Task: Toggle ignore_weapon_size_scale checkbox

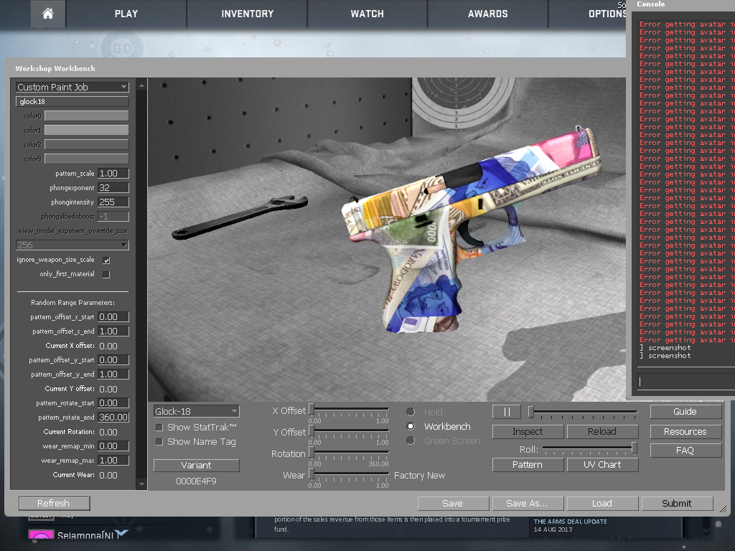Action: click(x=106, y=260)
